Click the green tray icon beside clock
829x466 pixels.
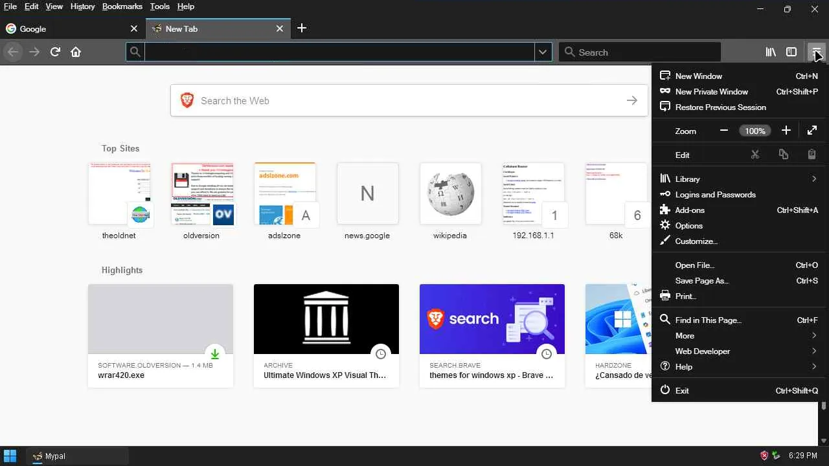[x=776, y=456]
